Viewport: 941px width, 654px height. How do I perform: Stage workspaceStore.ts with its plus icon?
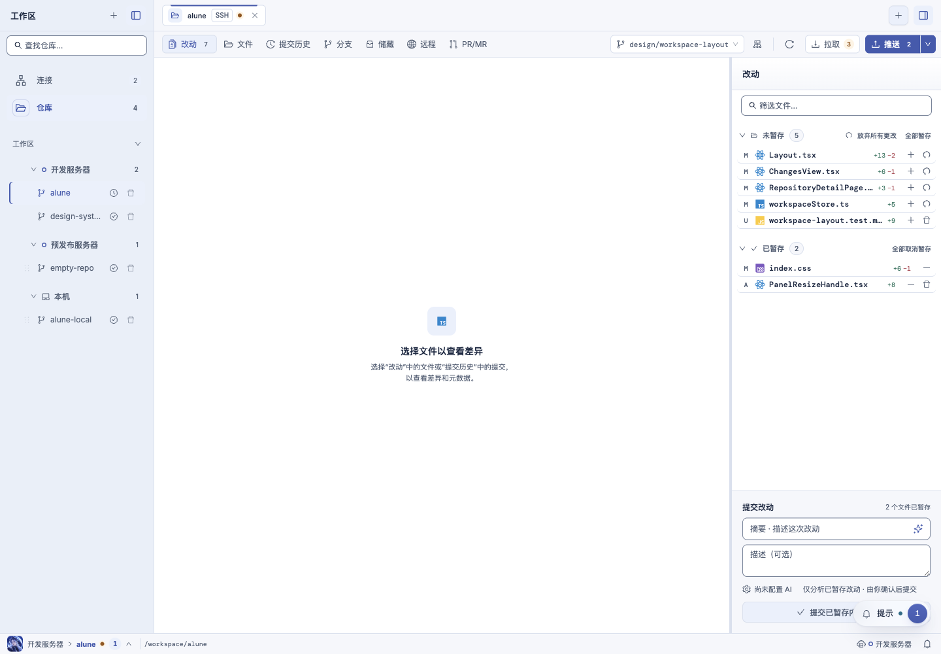click(x=911, y=204)
